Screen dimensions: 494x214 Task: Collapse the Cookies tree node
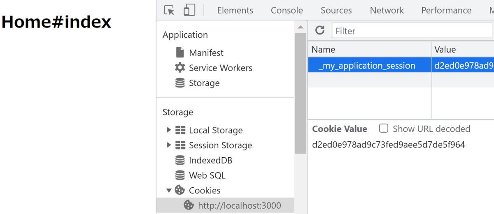169,190
